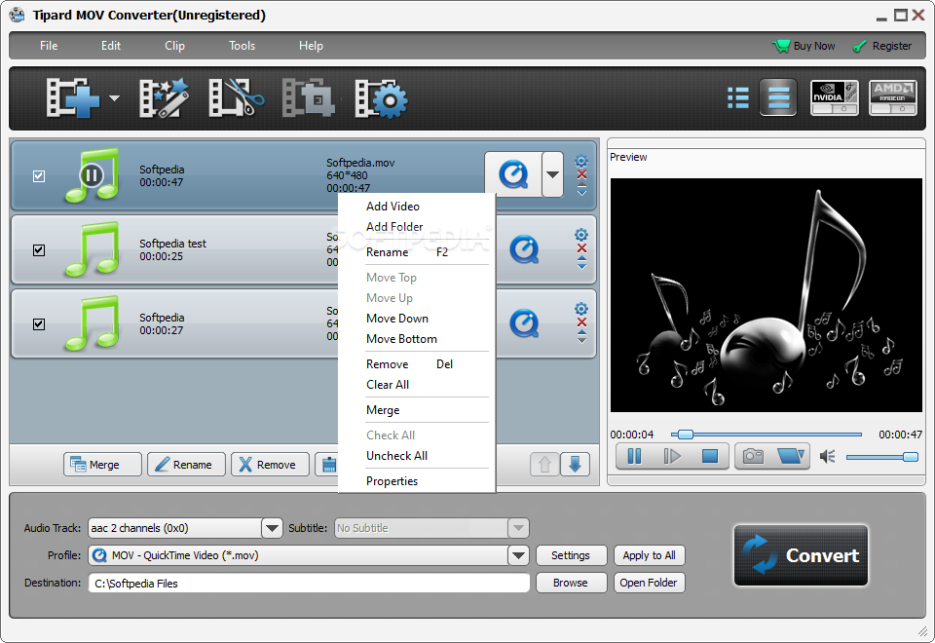Select Remove in the context menu
The image size is (935, 643).
pos(417,364)
